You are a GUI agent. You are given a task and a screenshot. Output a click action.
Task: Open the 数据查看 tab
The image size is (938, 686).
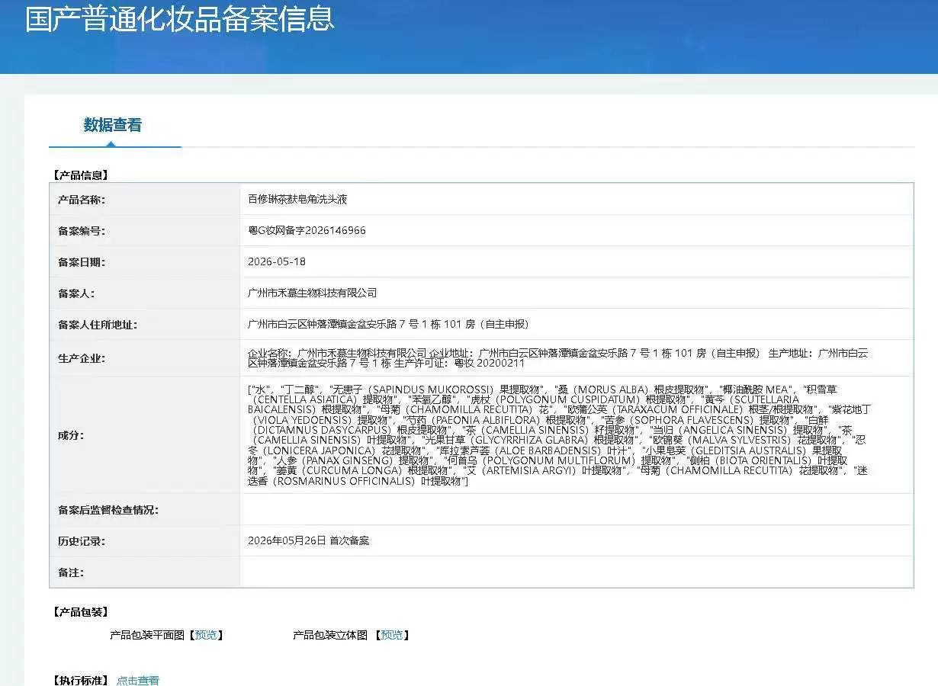coord(113,125)
